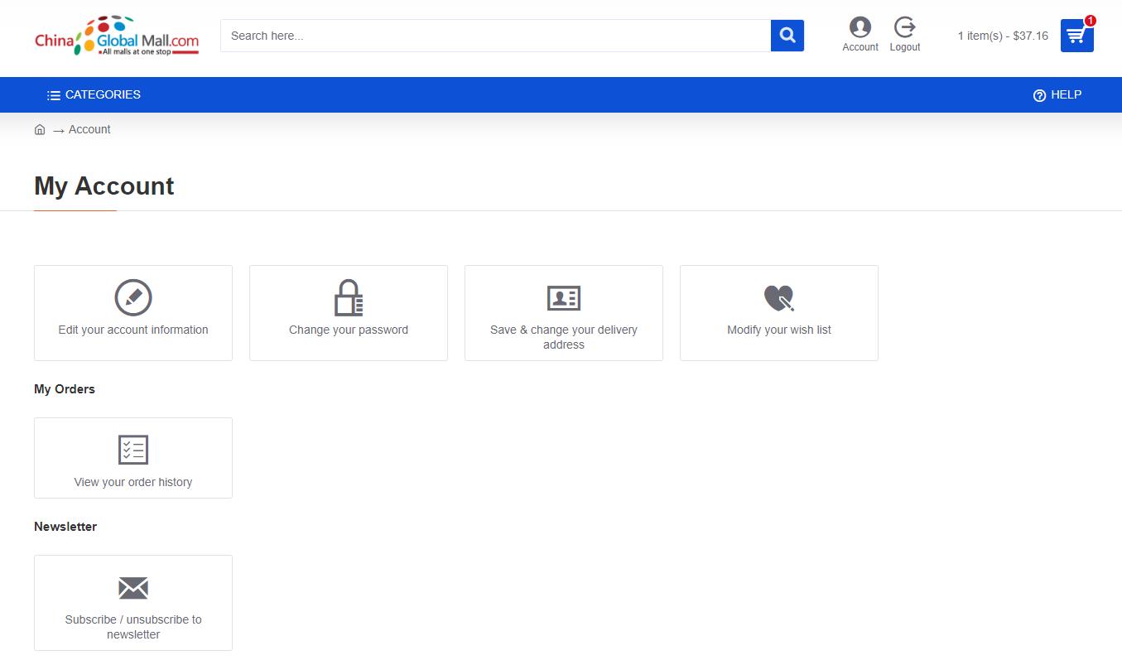The image size is (1122, 665).
Task: Open the Account user icon
Action: (860, 27)
